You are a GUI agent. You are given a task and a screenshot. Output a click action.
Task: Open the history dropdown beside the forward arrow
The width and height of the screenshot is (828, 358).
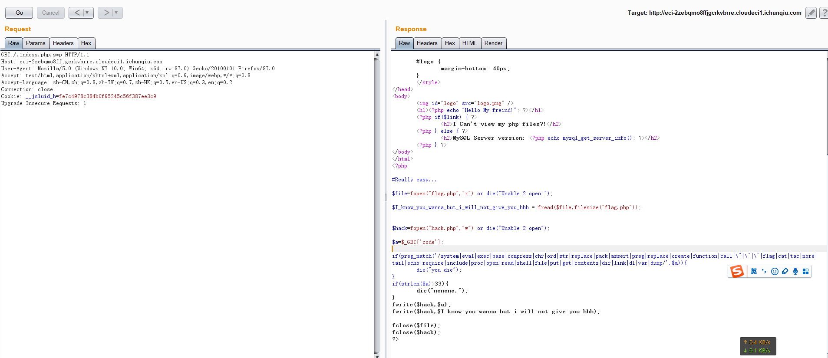point(116,13)
